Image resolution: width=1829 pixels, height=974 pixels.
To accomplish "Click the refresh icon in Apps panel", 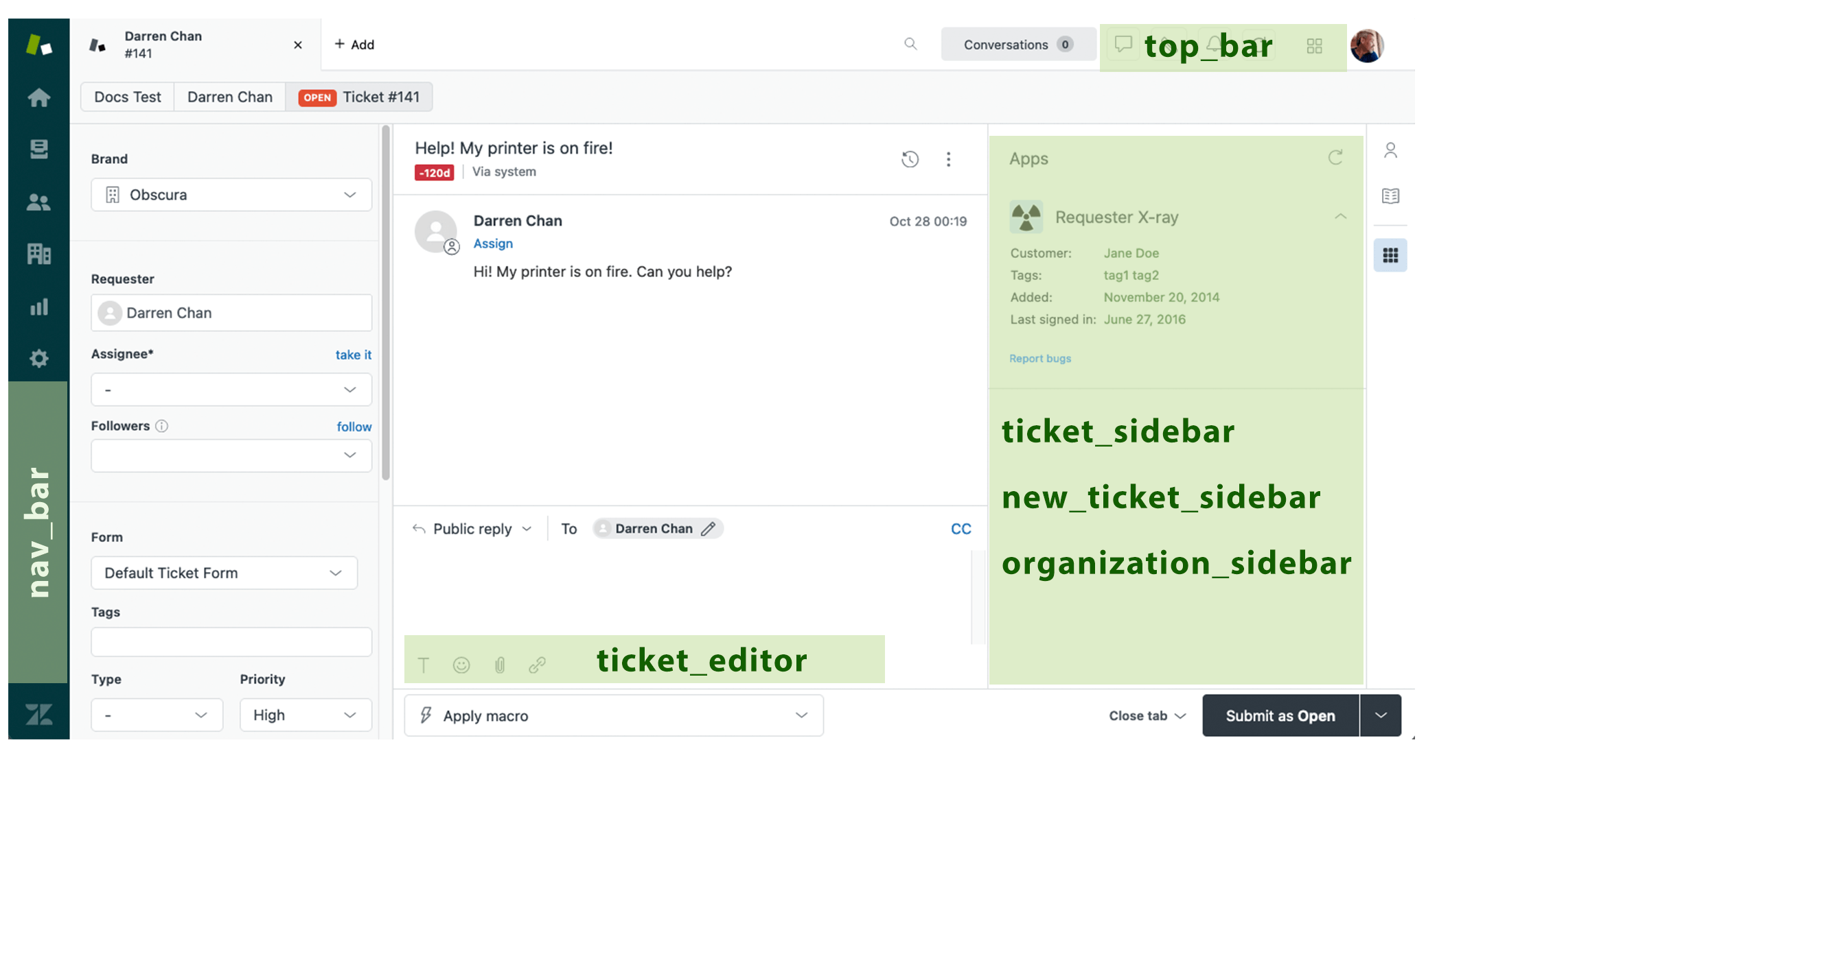I will click(x=1335, y=157).
